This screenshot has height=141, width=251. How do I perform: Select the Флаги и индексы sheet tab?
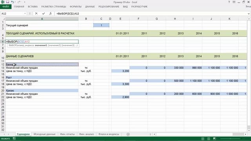click(x=109, y=134)
